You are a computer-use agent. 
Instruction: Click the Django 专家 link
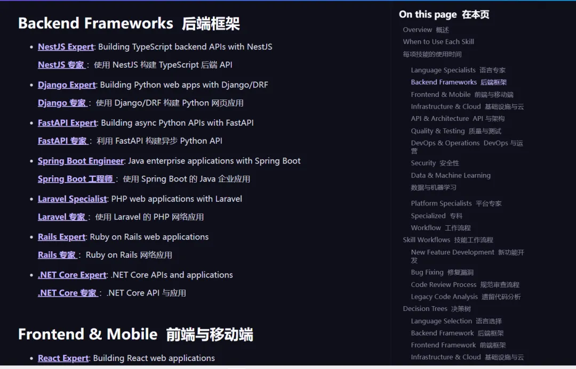point(62,103)
